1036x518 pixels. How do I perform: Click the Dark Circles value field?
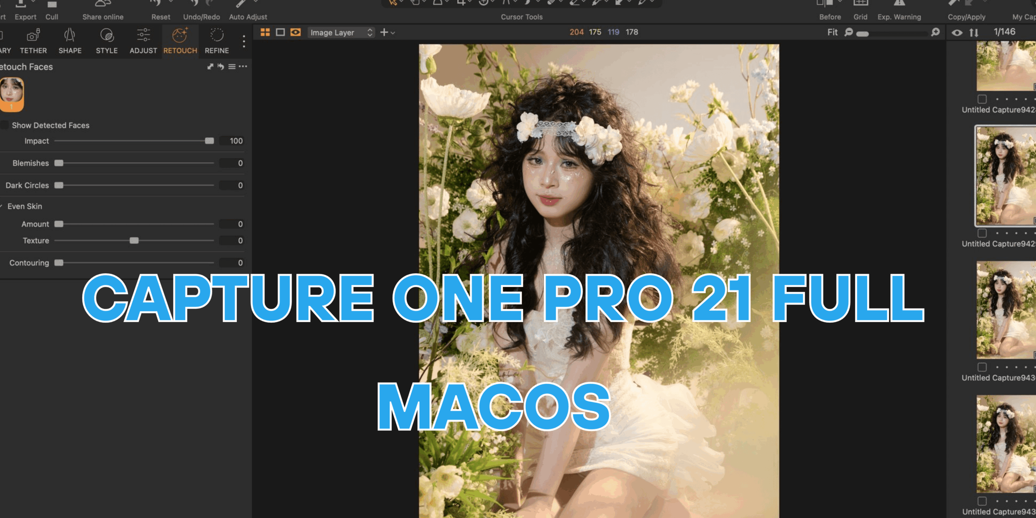coord(232,185)
